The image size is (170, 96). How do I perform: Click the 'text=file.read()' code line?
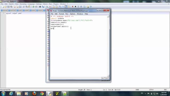pyautogui.click(x=59, y=22)
